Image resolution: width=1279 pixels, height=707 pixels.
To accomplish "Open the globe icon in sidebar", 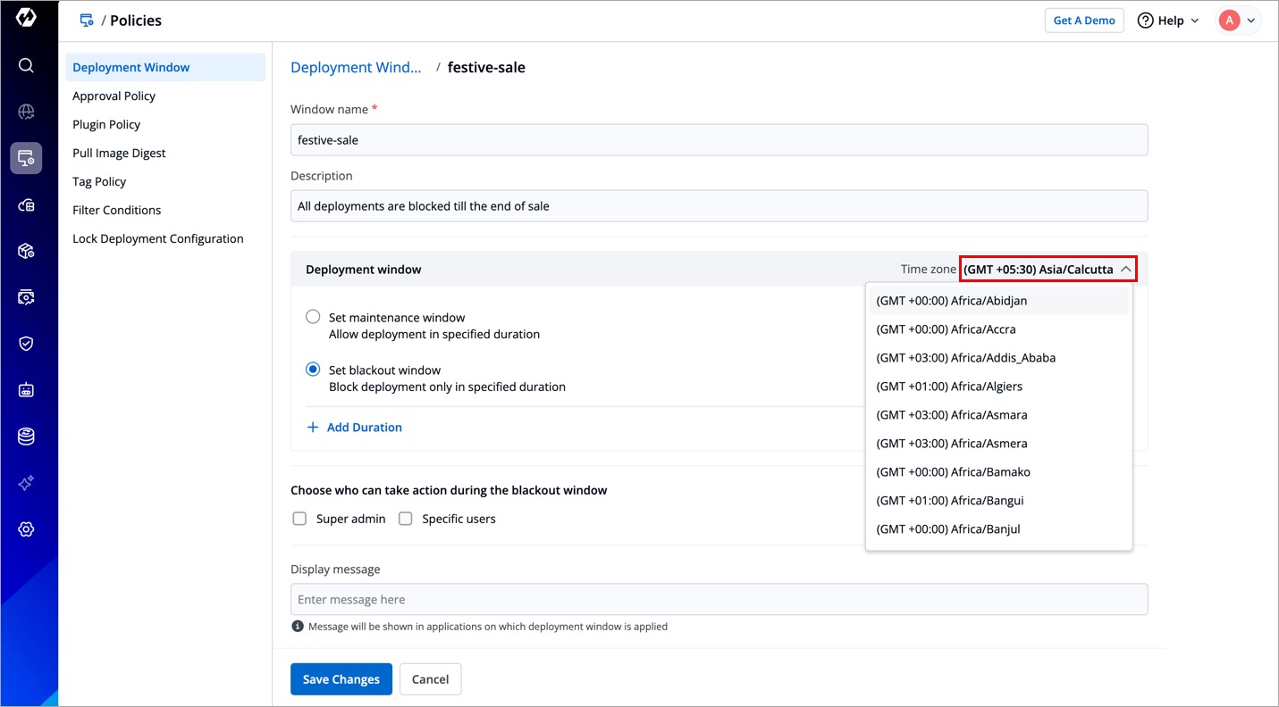I will 26,112.
